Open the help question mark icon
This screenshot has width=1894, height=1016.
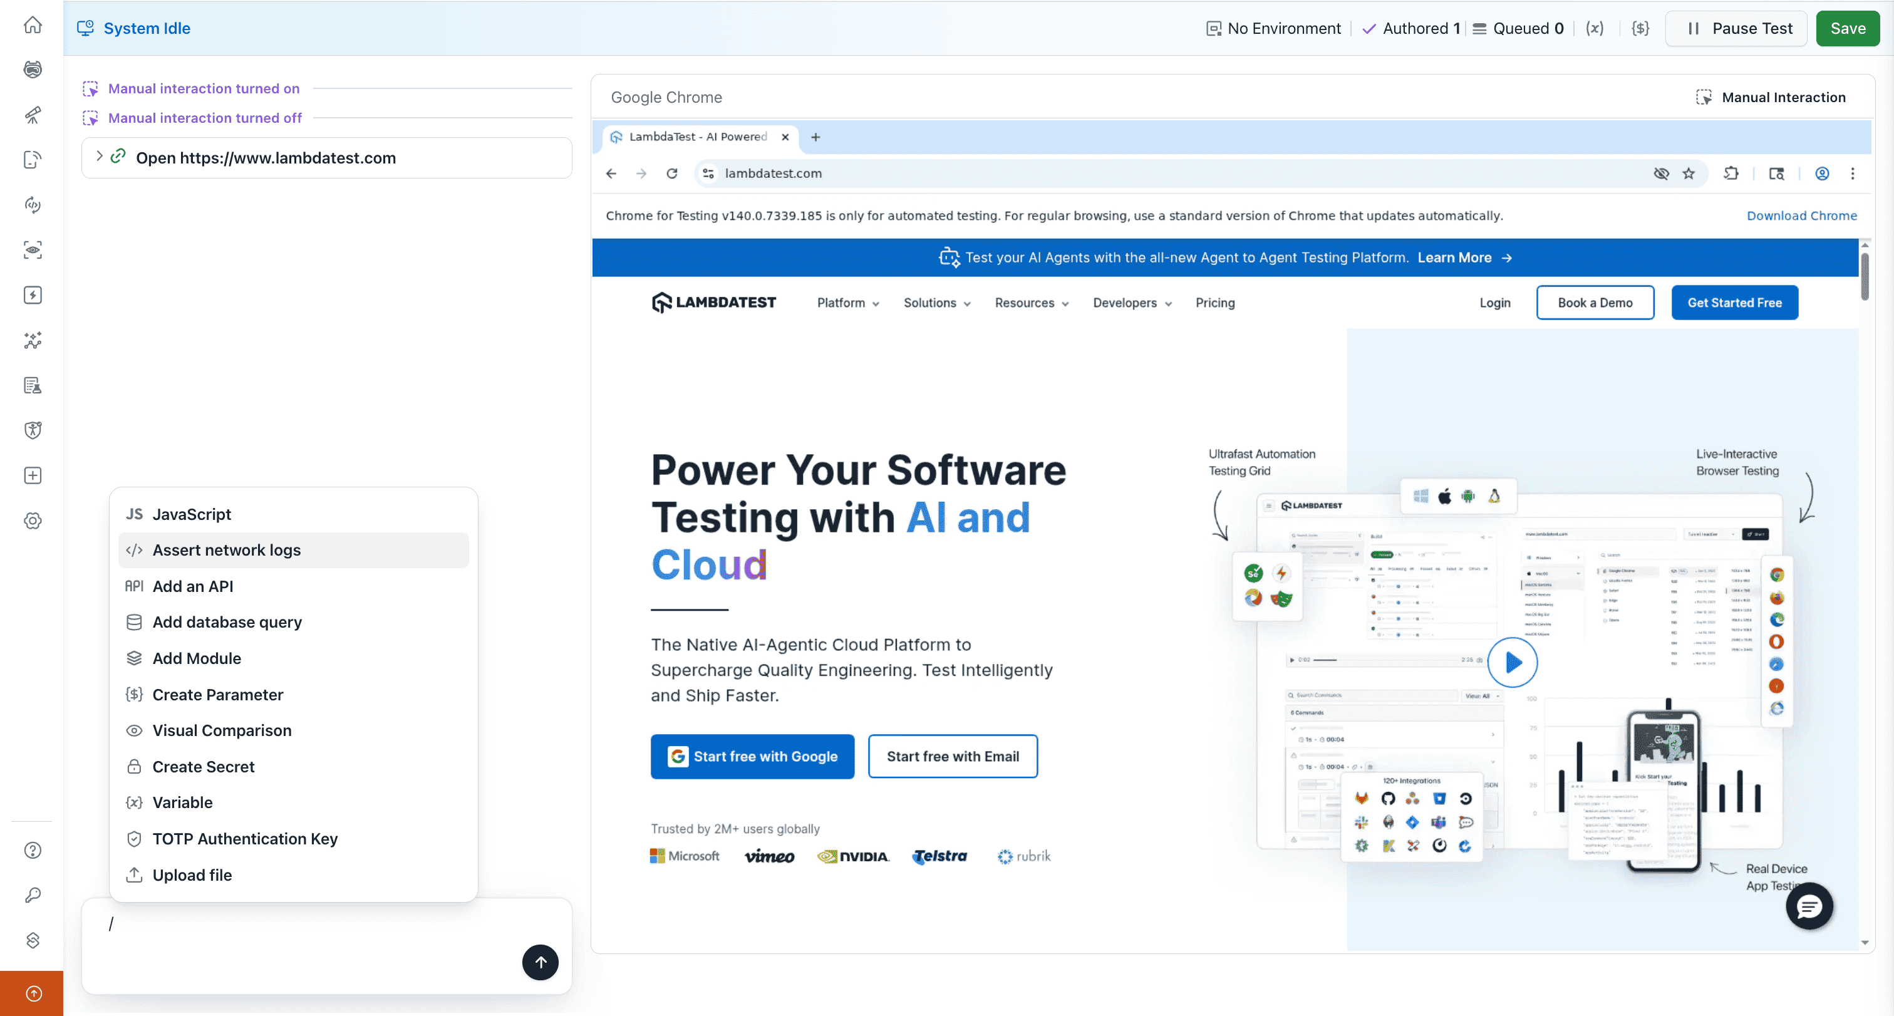(33, 851)
